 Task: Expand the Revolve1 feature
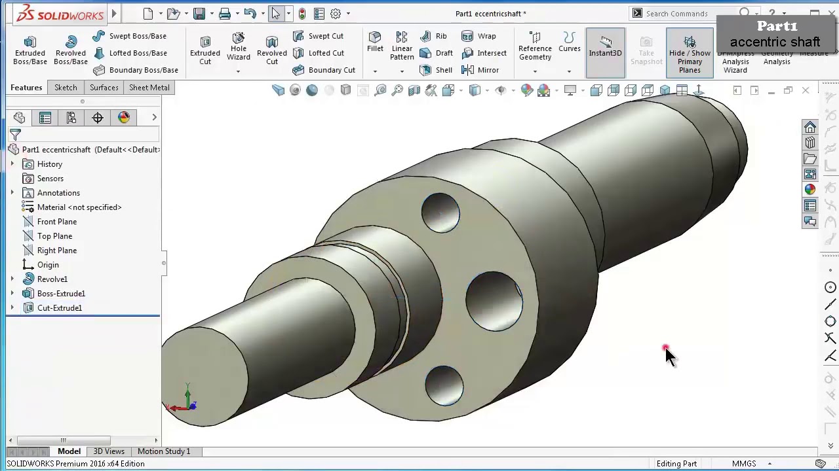[x=12, y=279]
